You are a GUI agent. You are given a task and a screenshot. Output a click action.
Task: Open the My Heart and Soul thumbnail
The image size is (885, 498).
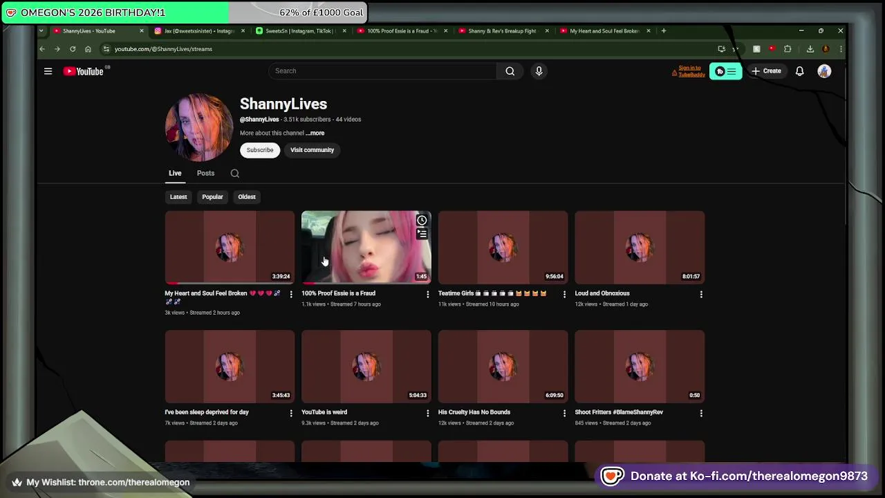230,248
